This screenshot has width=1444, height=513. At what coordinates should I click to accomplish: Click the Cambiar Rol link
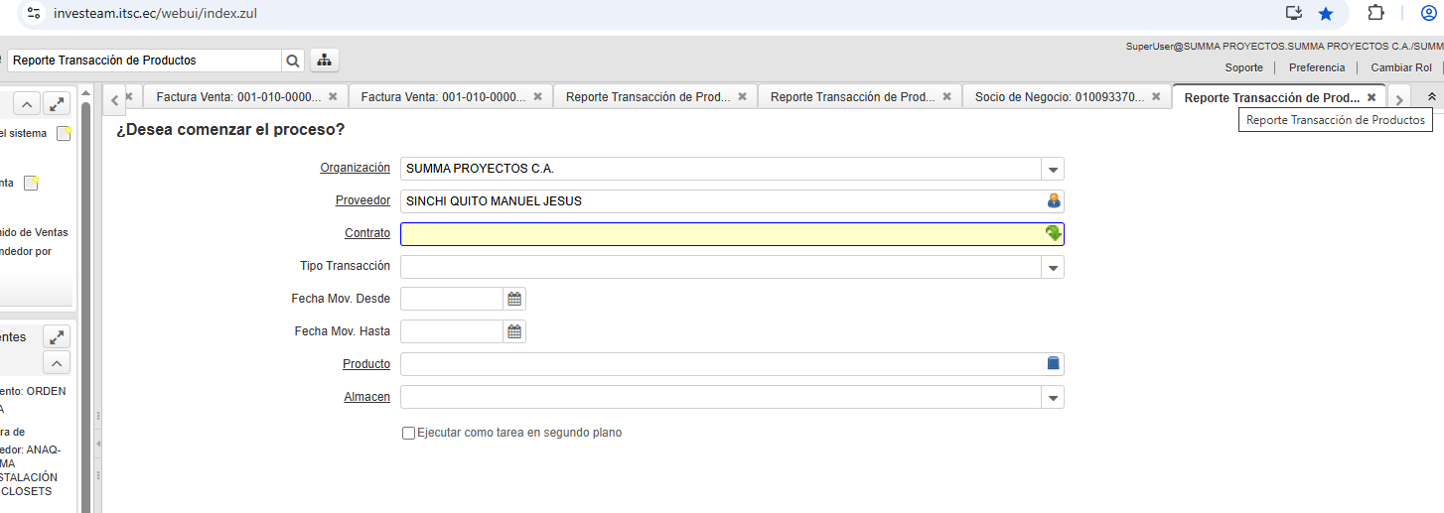(1400, 67)
